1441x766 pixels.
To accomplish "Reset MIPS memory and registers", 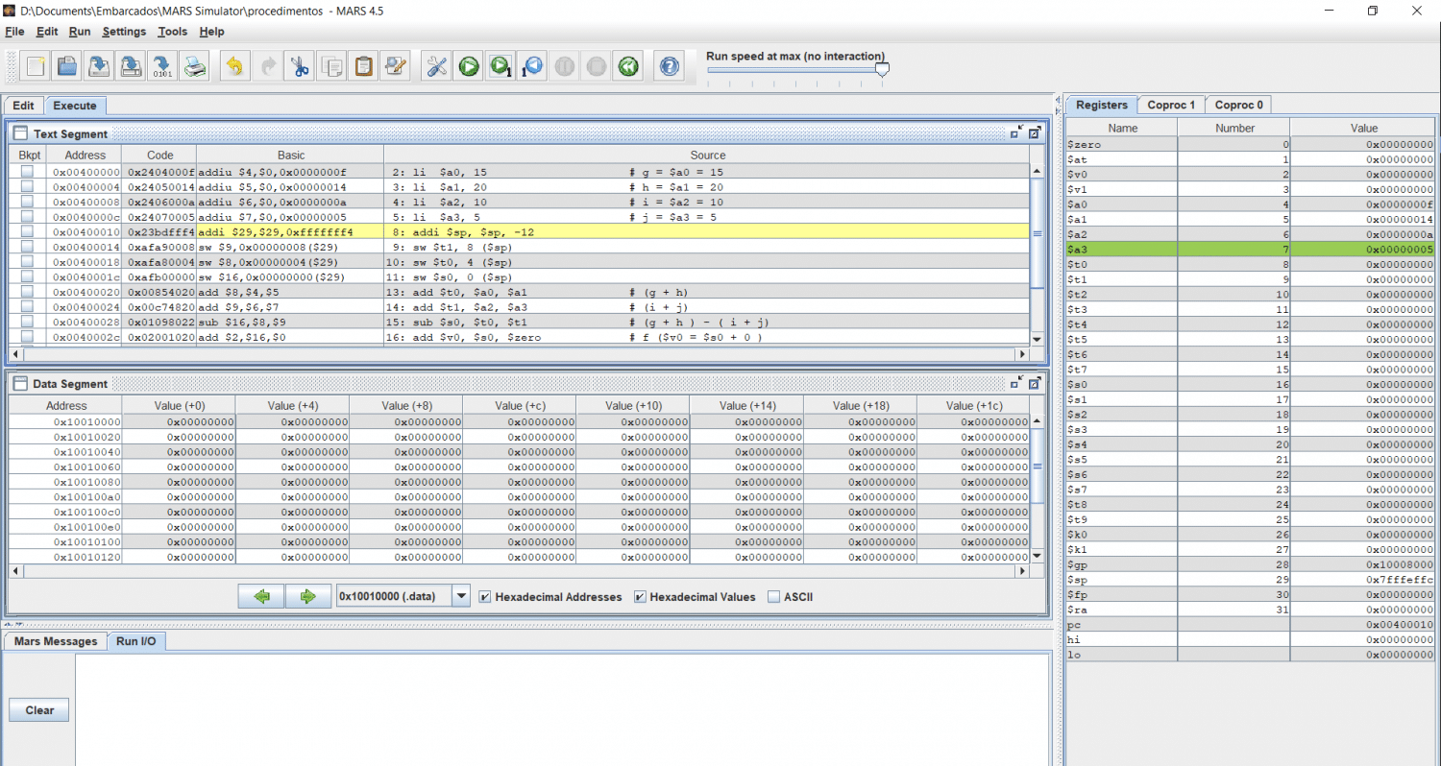I will [x=628, y=66].
